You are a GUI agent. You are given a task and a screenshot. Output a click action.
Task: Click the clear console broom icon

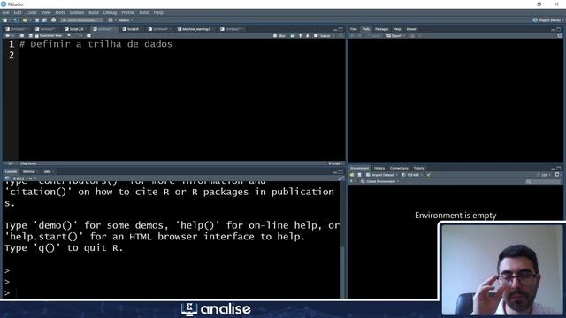point(340,178)
